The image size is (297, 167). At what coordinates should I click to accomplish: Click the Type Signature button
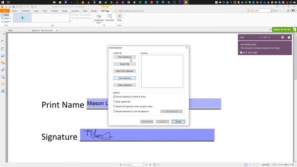(x=125, y=78)
